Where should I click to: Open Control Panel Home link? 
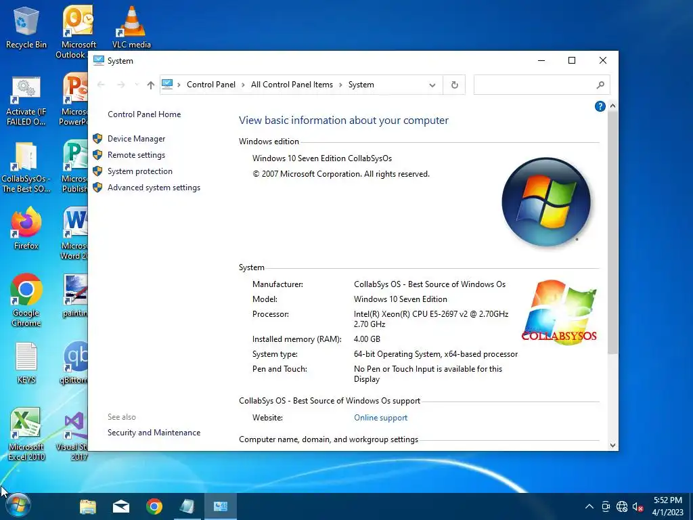(144, 114)
